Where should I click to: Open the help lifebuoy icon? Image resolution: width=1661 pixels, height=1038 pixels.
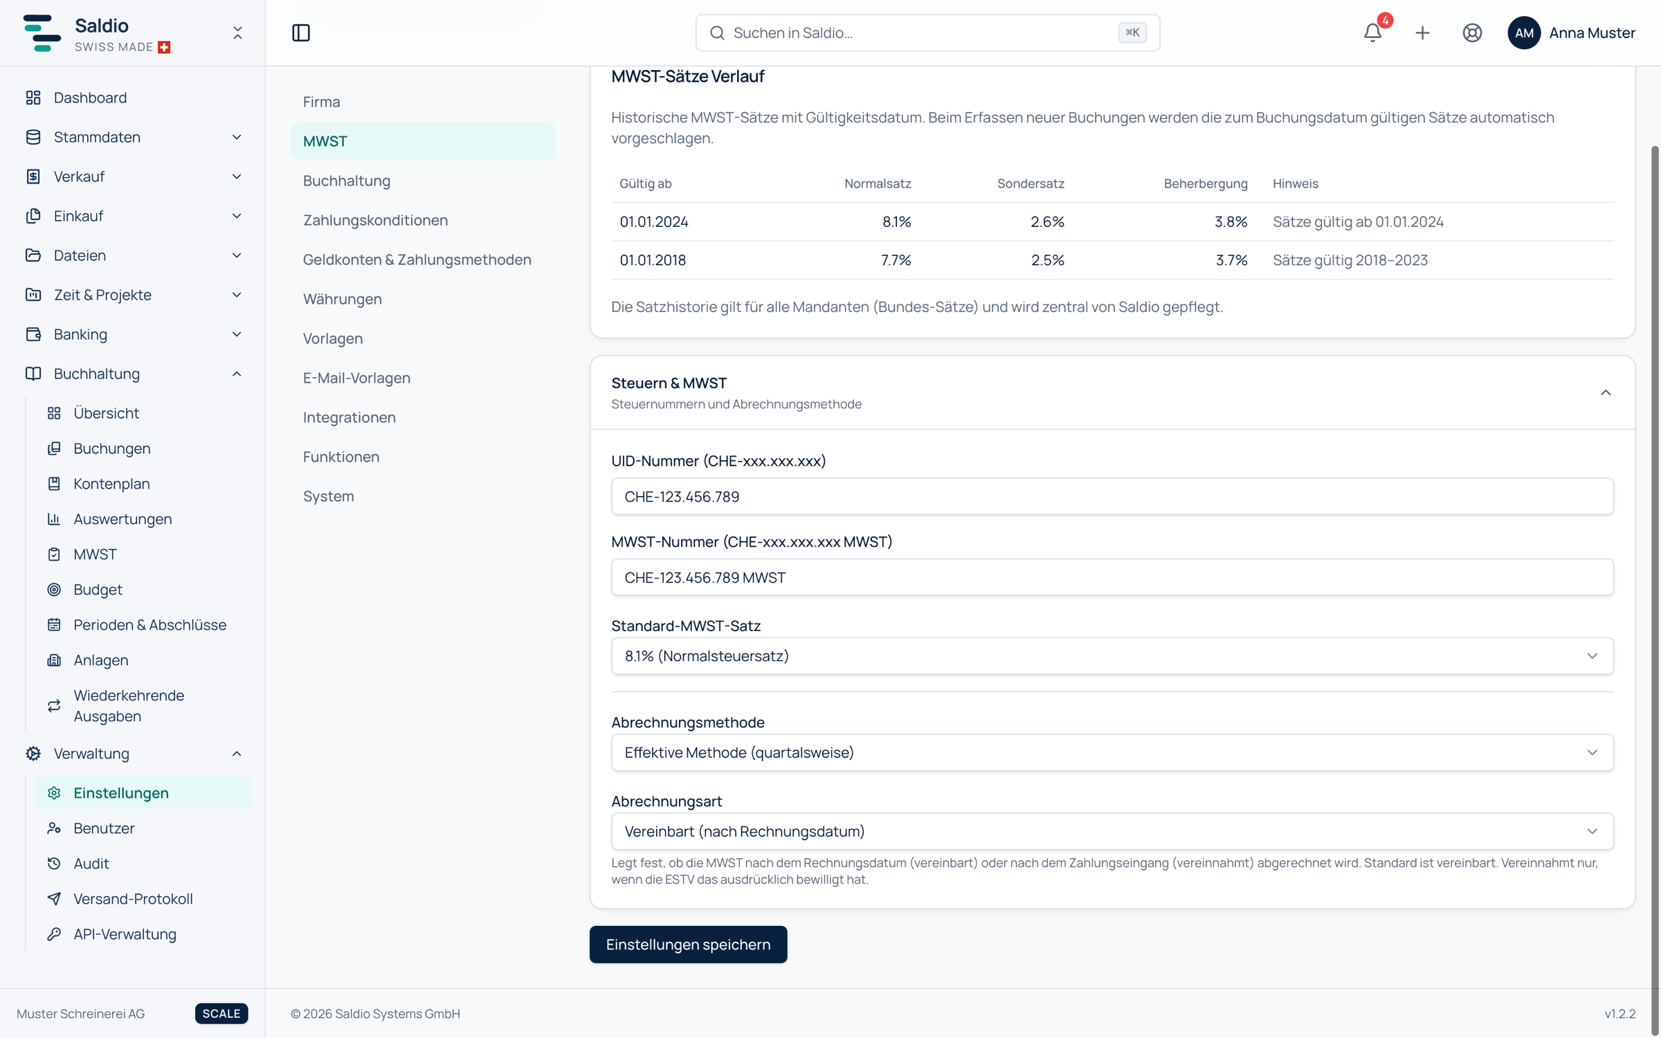point(1472,33)
